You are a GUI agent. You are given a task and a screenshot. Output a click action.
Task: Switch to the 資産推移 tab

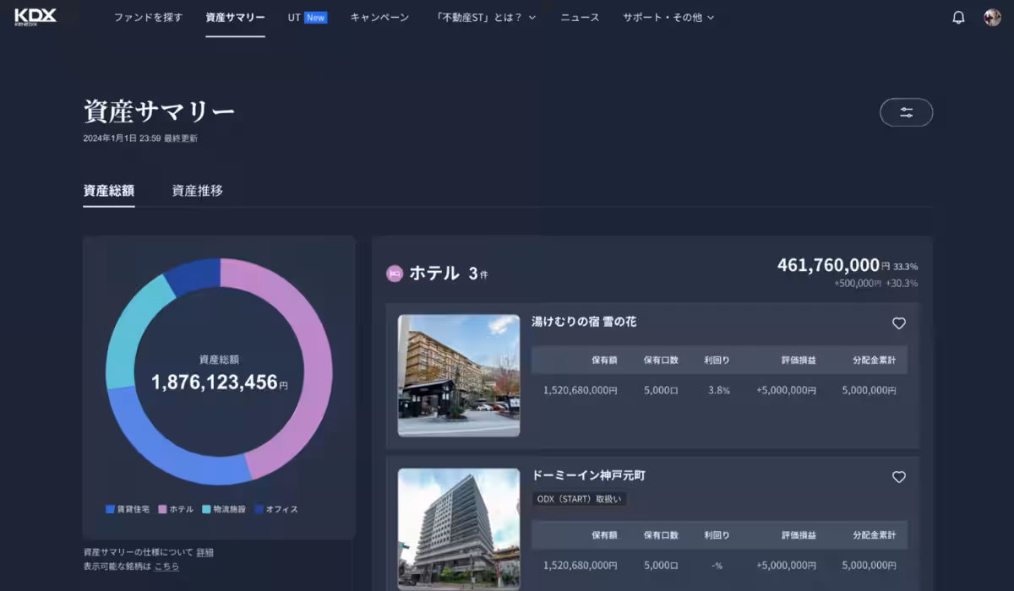(x=197, y=191)
